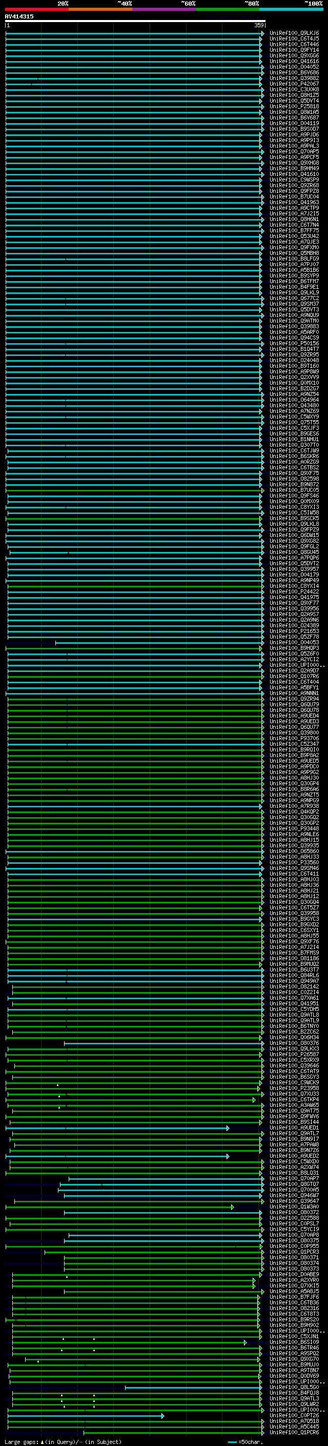Click the orange ~40% identity legend segment
The height and width of the screenshot is (1446, 328).
(100, 9)
